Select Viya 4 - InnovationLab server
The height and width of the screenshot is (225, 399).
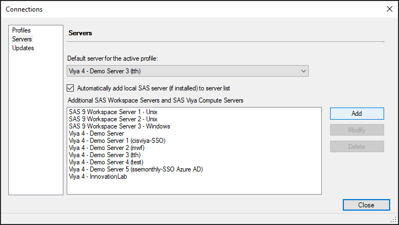point(98,176)
